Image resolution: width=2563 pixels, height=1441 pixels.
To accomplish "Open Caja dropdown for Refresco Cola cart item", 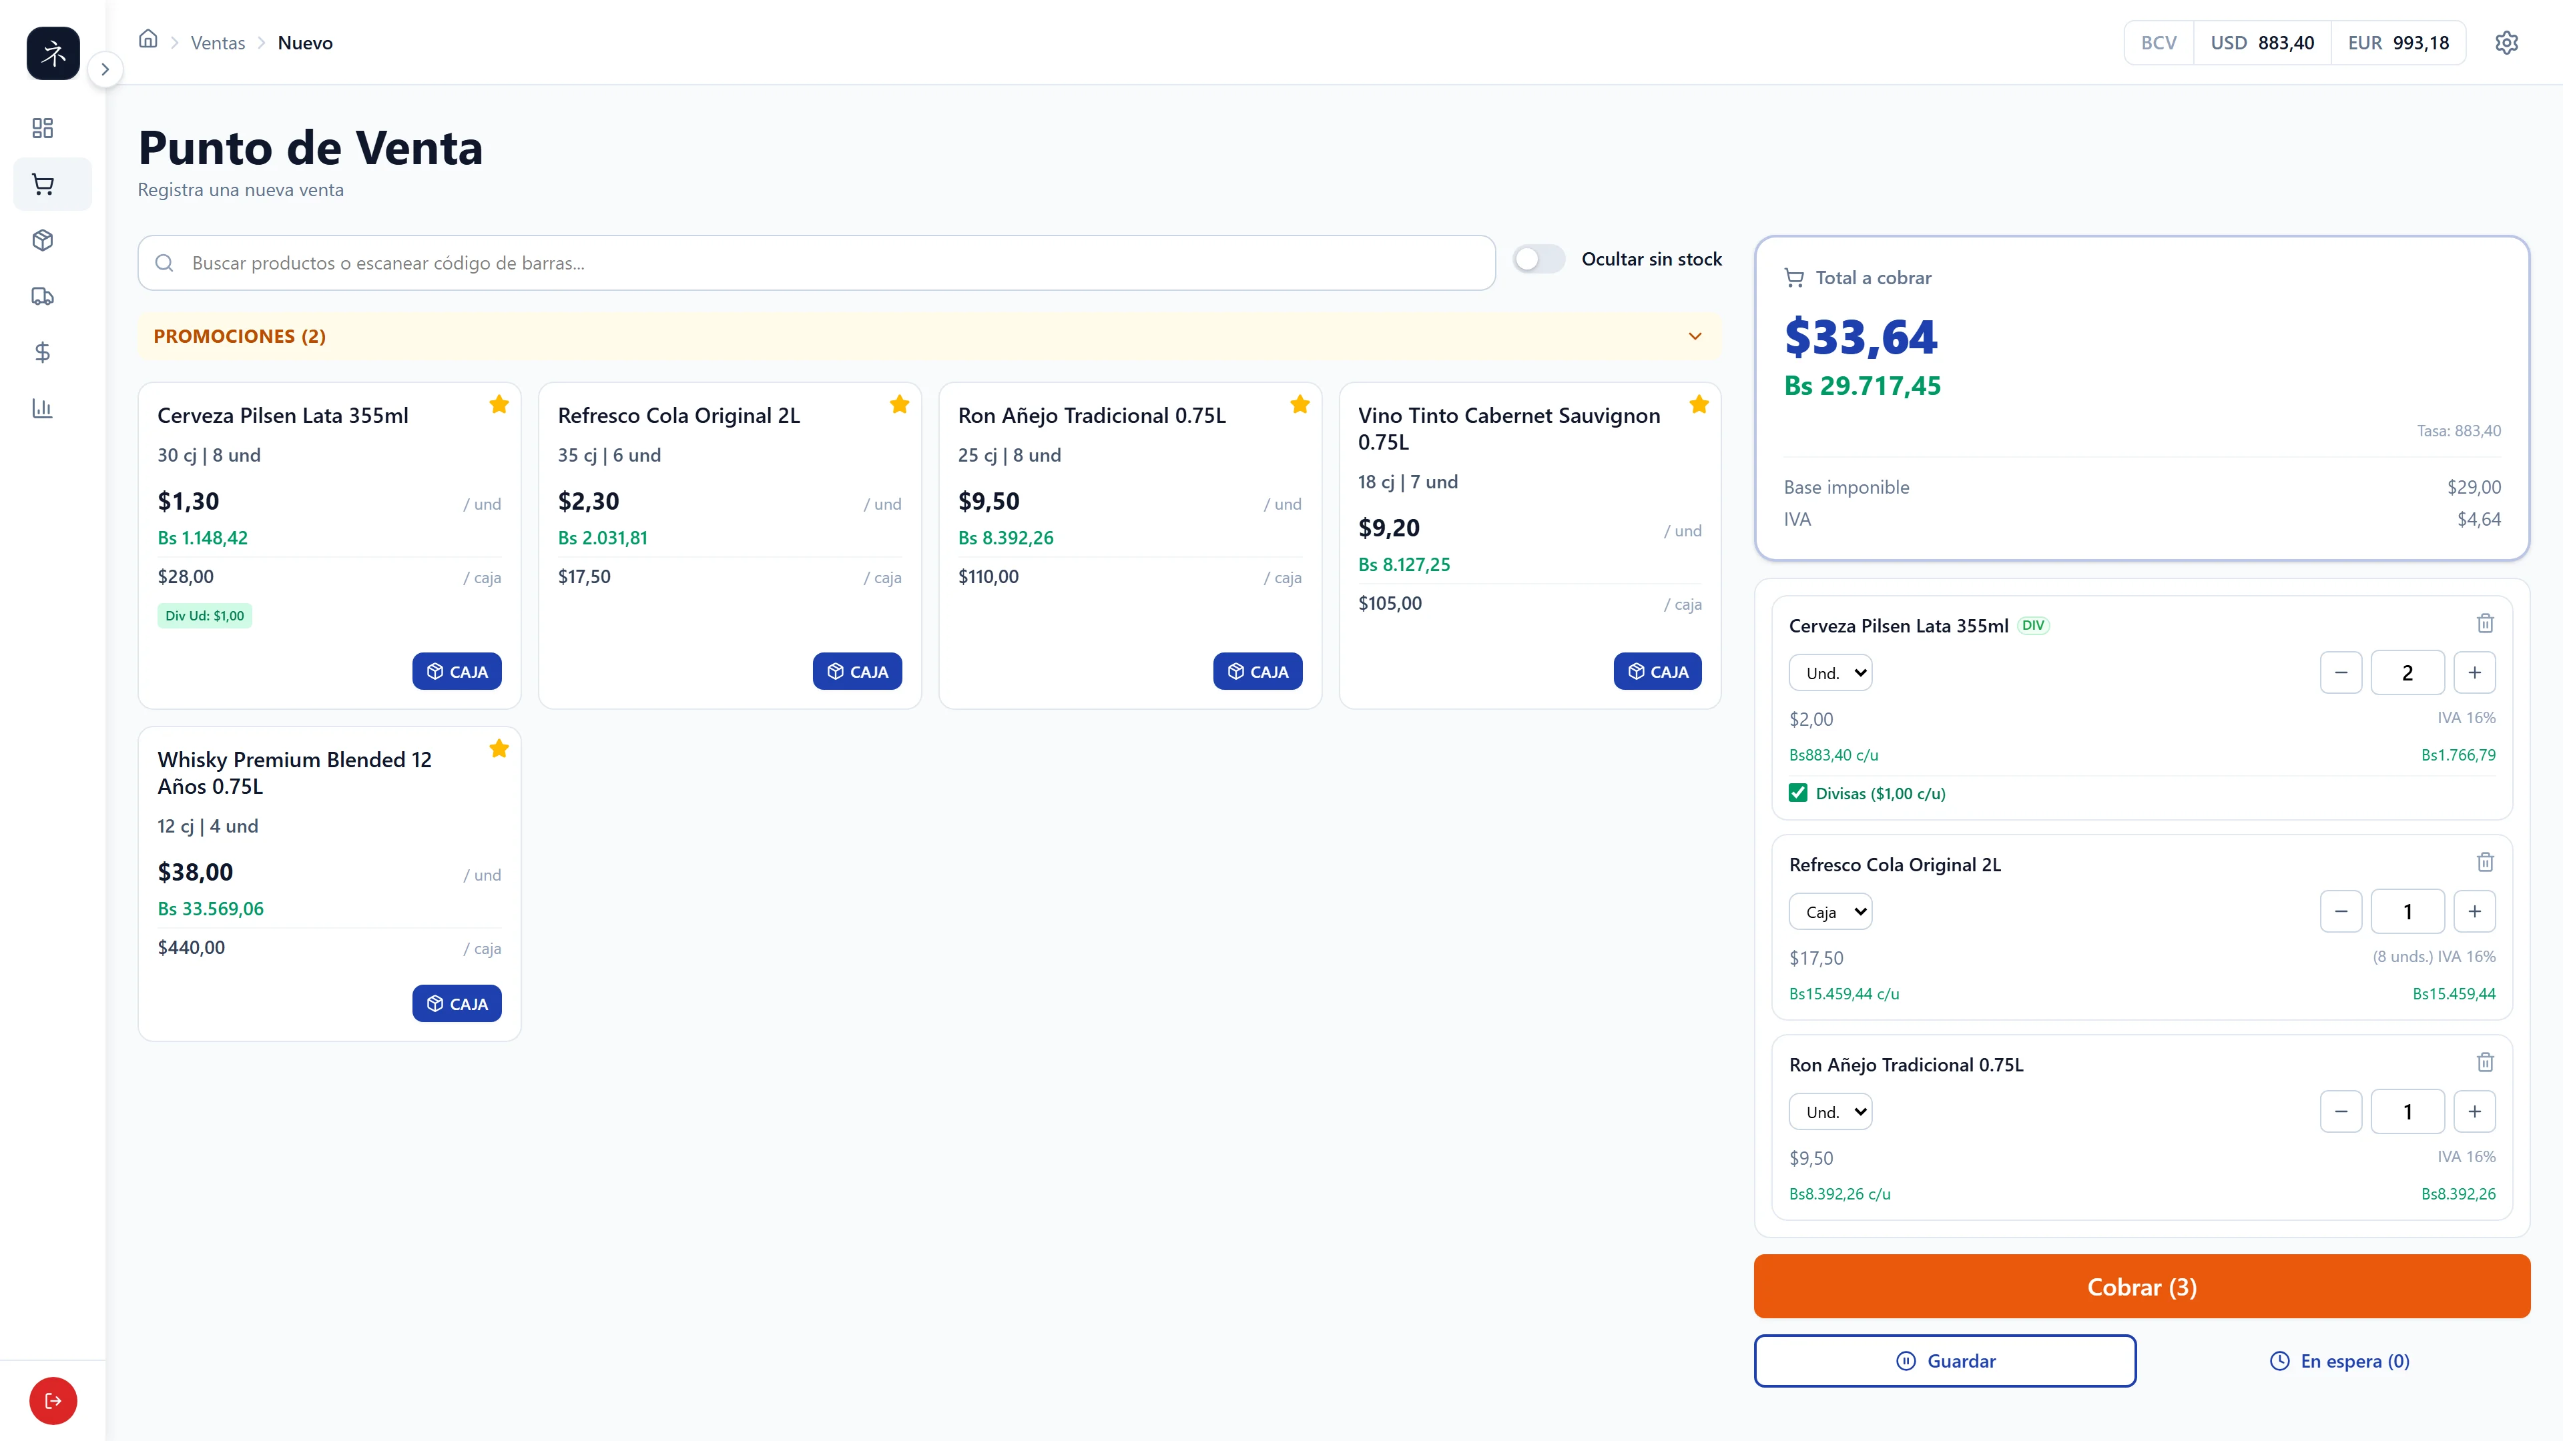I will pyautogui.click(x=1831, y=912).
